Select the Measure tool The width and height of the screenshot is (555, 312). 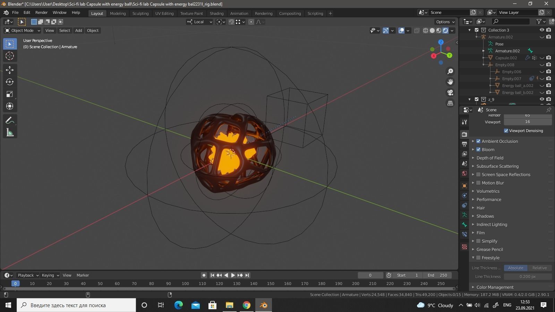point(10,132)
